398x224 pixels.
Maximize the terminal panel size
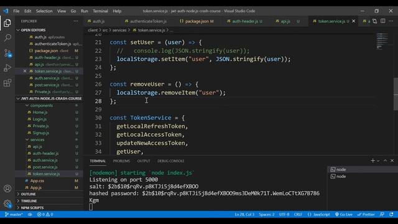[385, 161]
